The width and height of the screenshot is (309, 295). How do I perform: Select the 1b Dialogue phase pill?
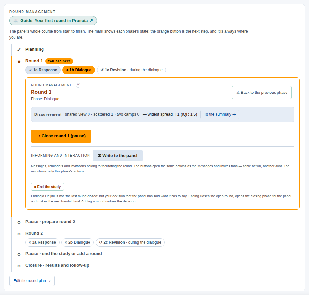click(79, 70)
